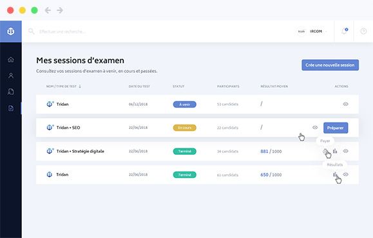Click the date '06/12/2018'
The height and width of the screenshot is (238, 373).
point(138,104)
